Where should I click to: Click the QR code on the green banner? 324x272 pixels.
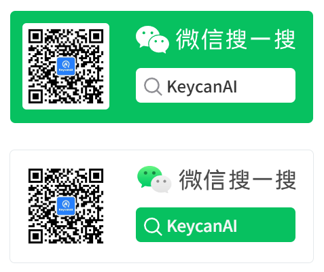point(66,66)
